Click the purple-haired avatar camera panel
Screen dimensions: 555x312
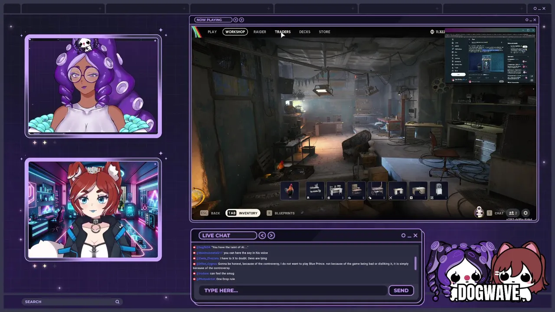pos(93,86)
